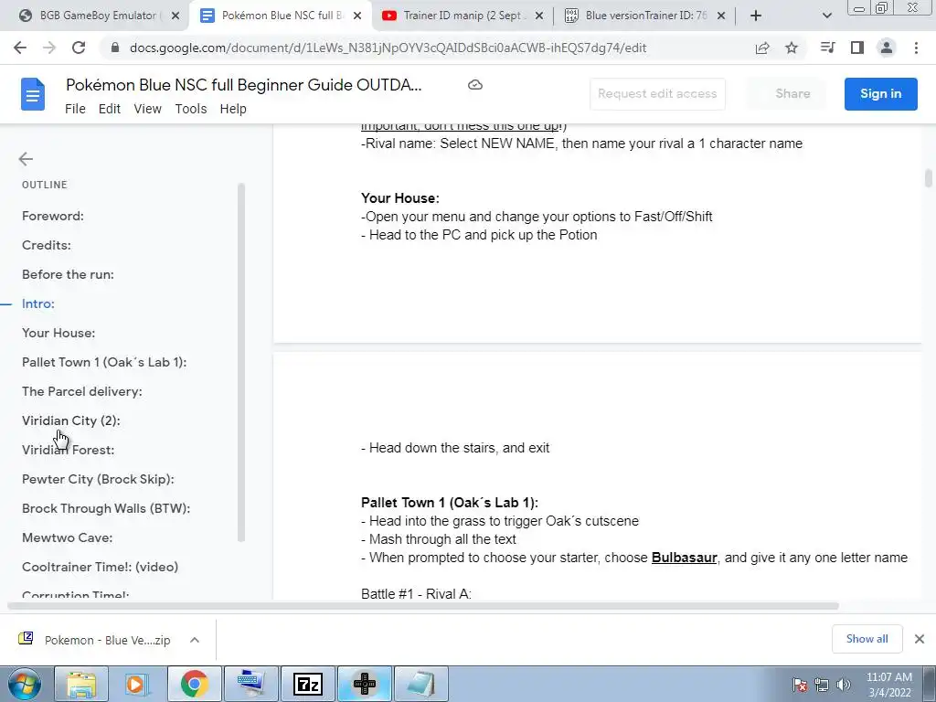
Task: Jump to Intro in the outline
Action: (38, 303)
